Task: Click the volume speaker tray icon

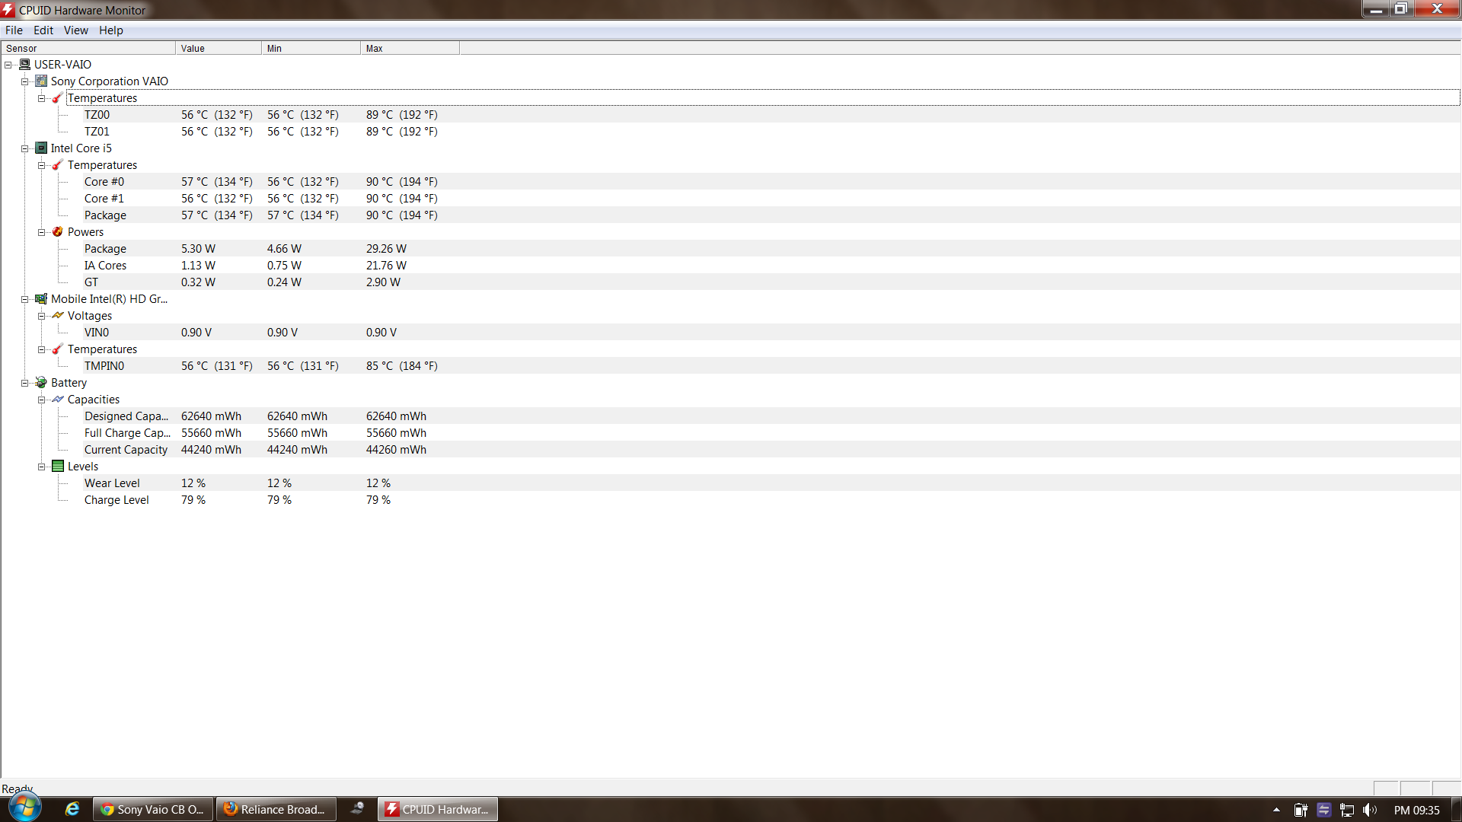Action: tap(1370, 810)
